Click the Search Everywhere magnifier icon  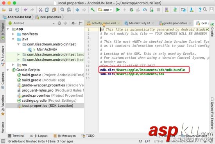click(x=205, y=9)
